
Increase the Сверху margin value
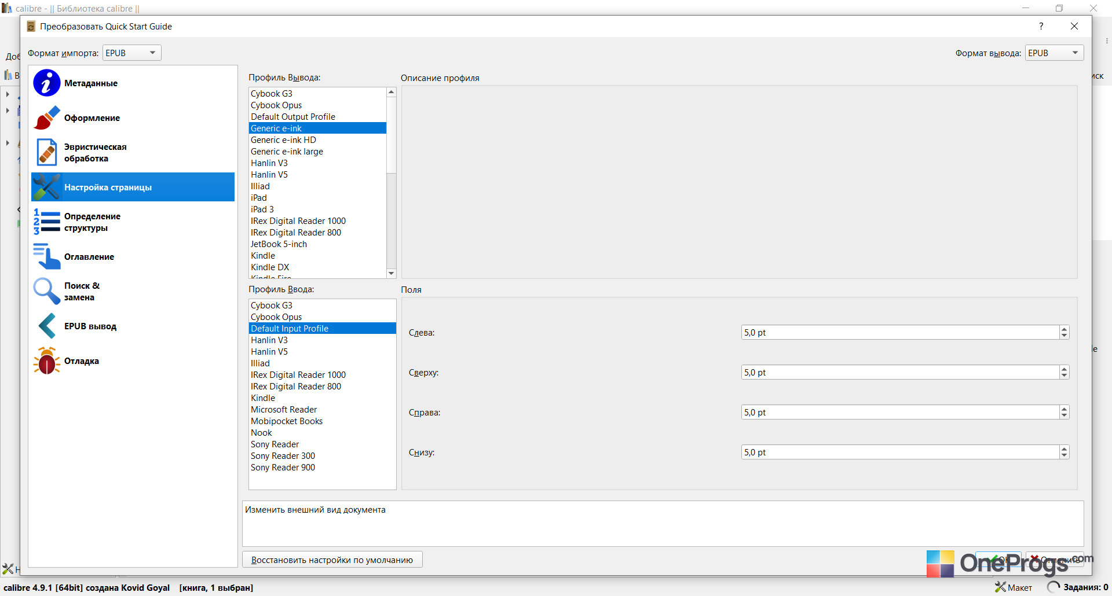1064,369
